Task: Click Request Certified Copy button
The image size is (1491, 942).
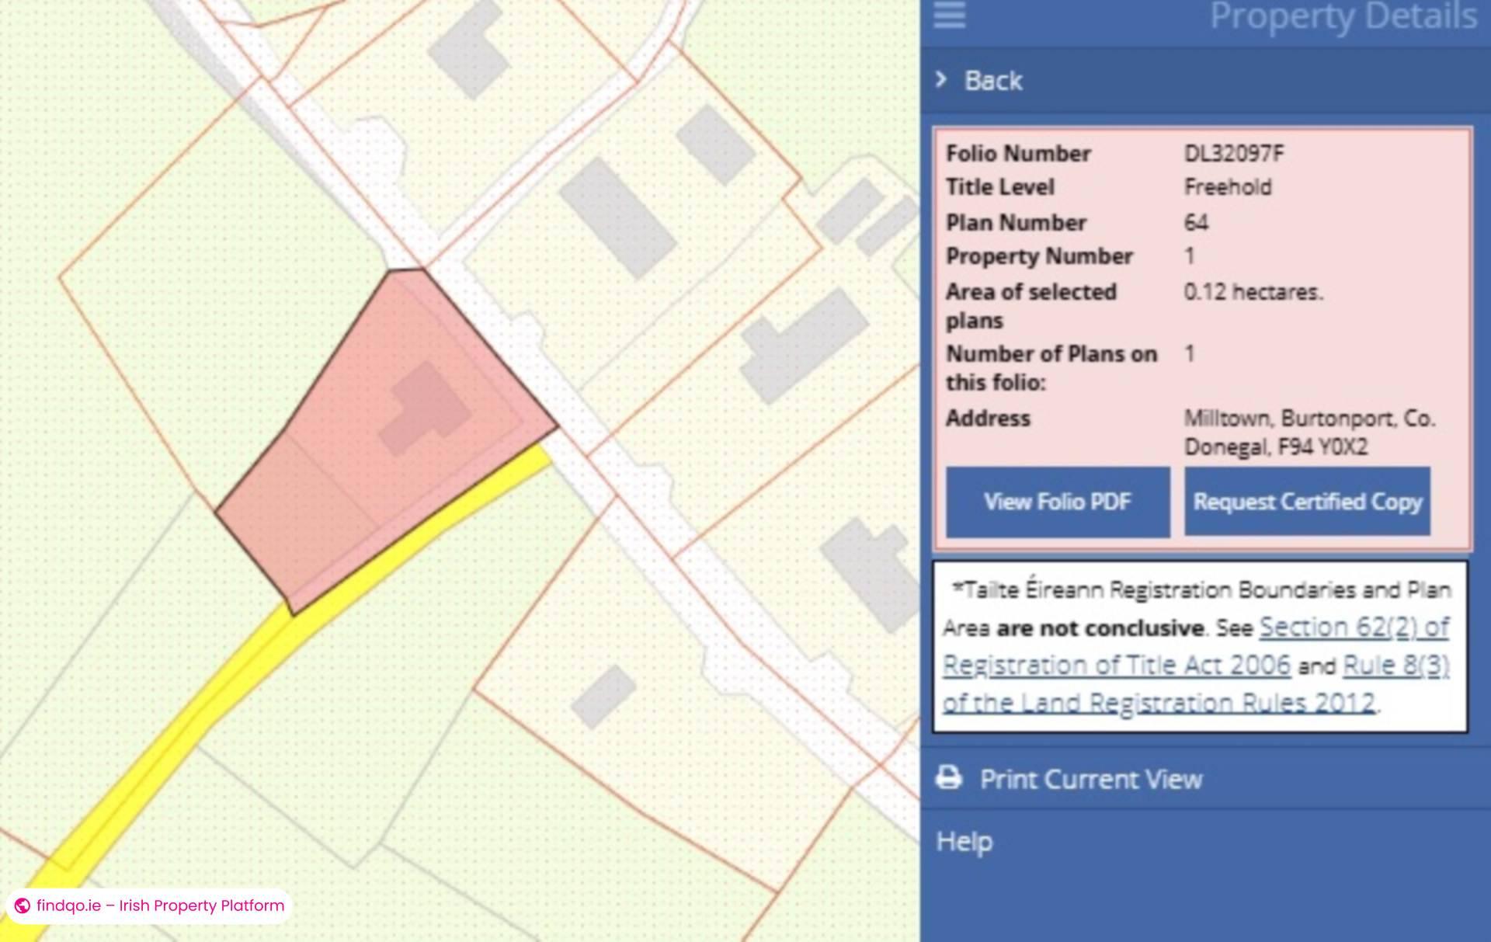Action: pos(1307,502)
